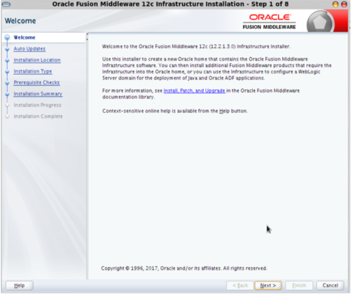Minimize the installer with the orange button
Viewport: 352px width, 295px height.
coord(335,4)
